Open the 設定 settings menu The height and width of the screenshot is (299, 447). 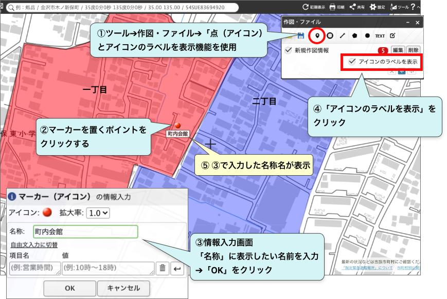[x=377, y=7]
